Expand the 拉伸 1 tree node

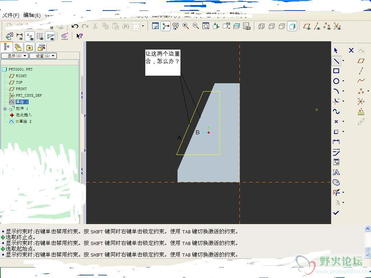click(x=5, y=109)
